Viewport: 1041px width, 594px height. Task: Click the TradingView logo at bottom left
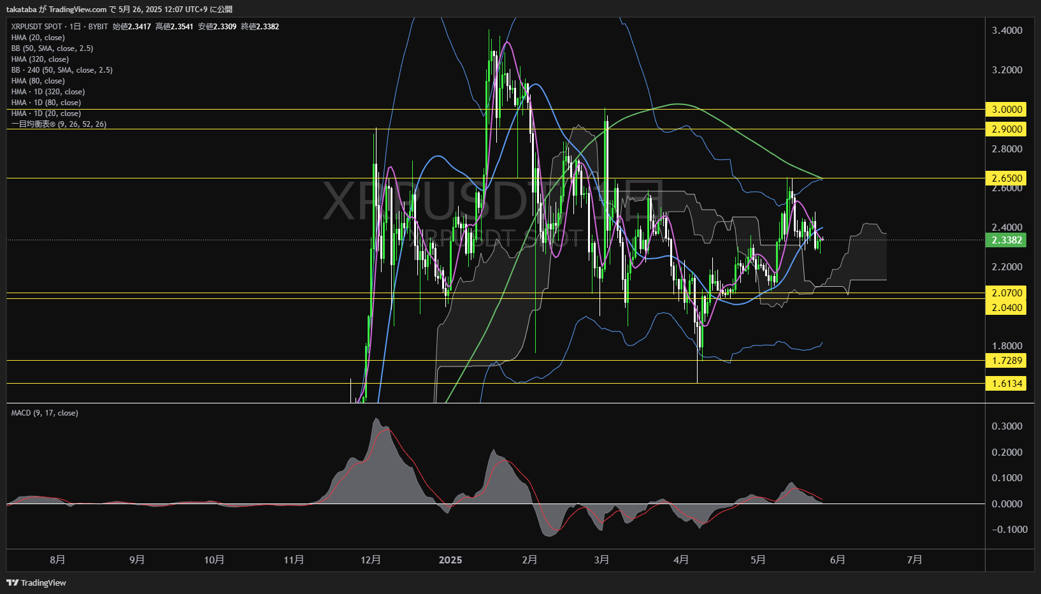click(x=36, y=583)
